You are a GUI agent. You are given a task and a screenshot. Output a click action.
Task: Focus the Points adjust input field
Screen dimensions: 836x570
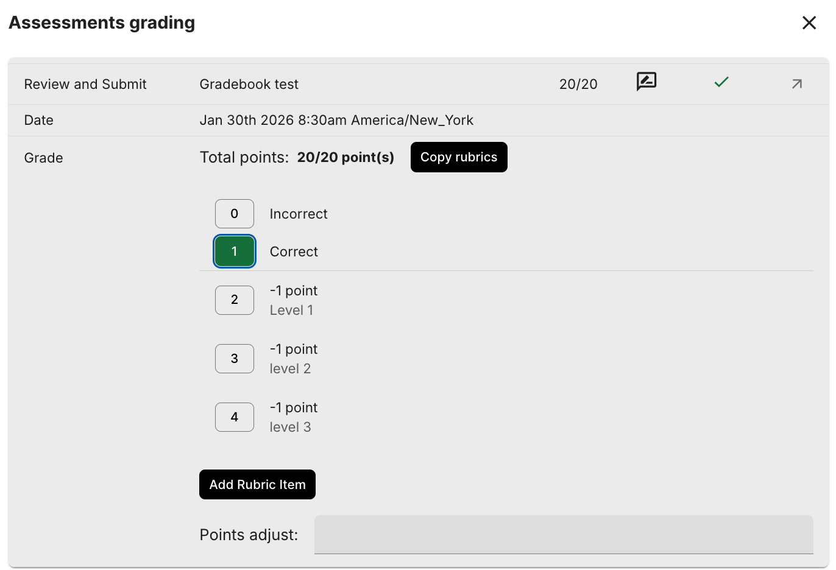pyautogui.click(x=563, y=535)
